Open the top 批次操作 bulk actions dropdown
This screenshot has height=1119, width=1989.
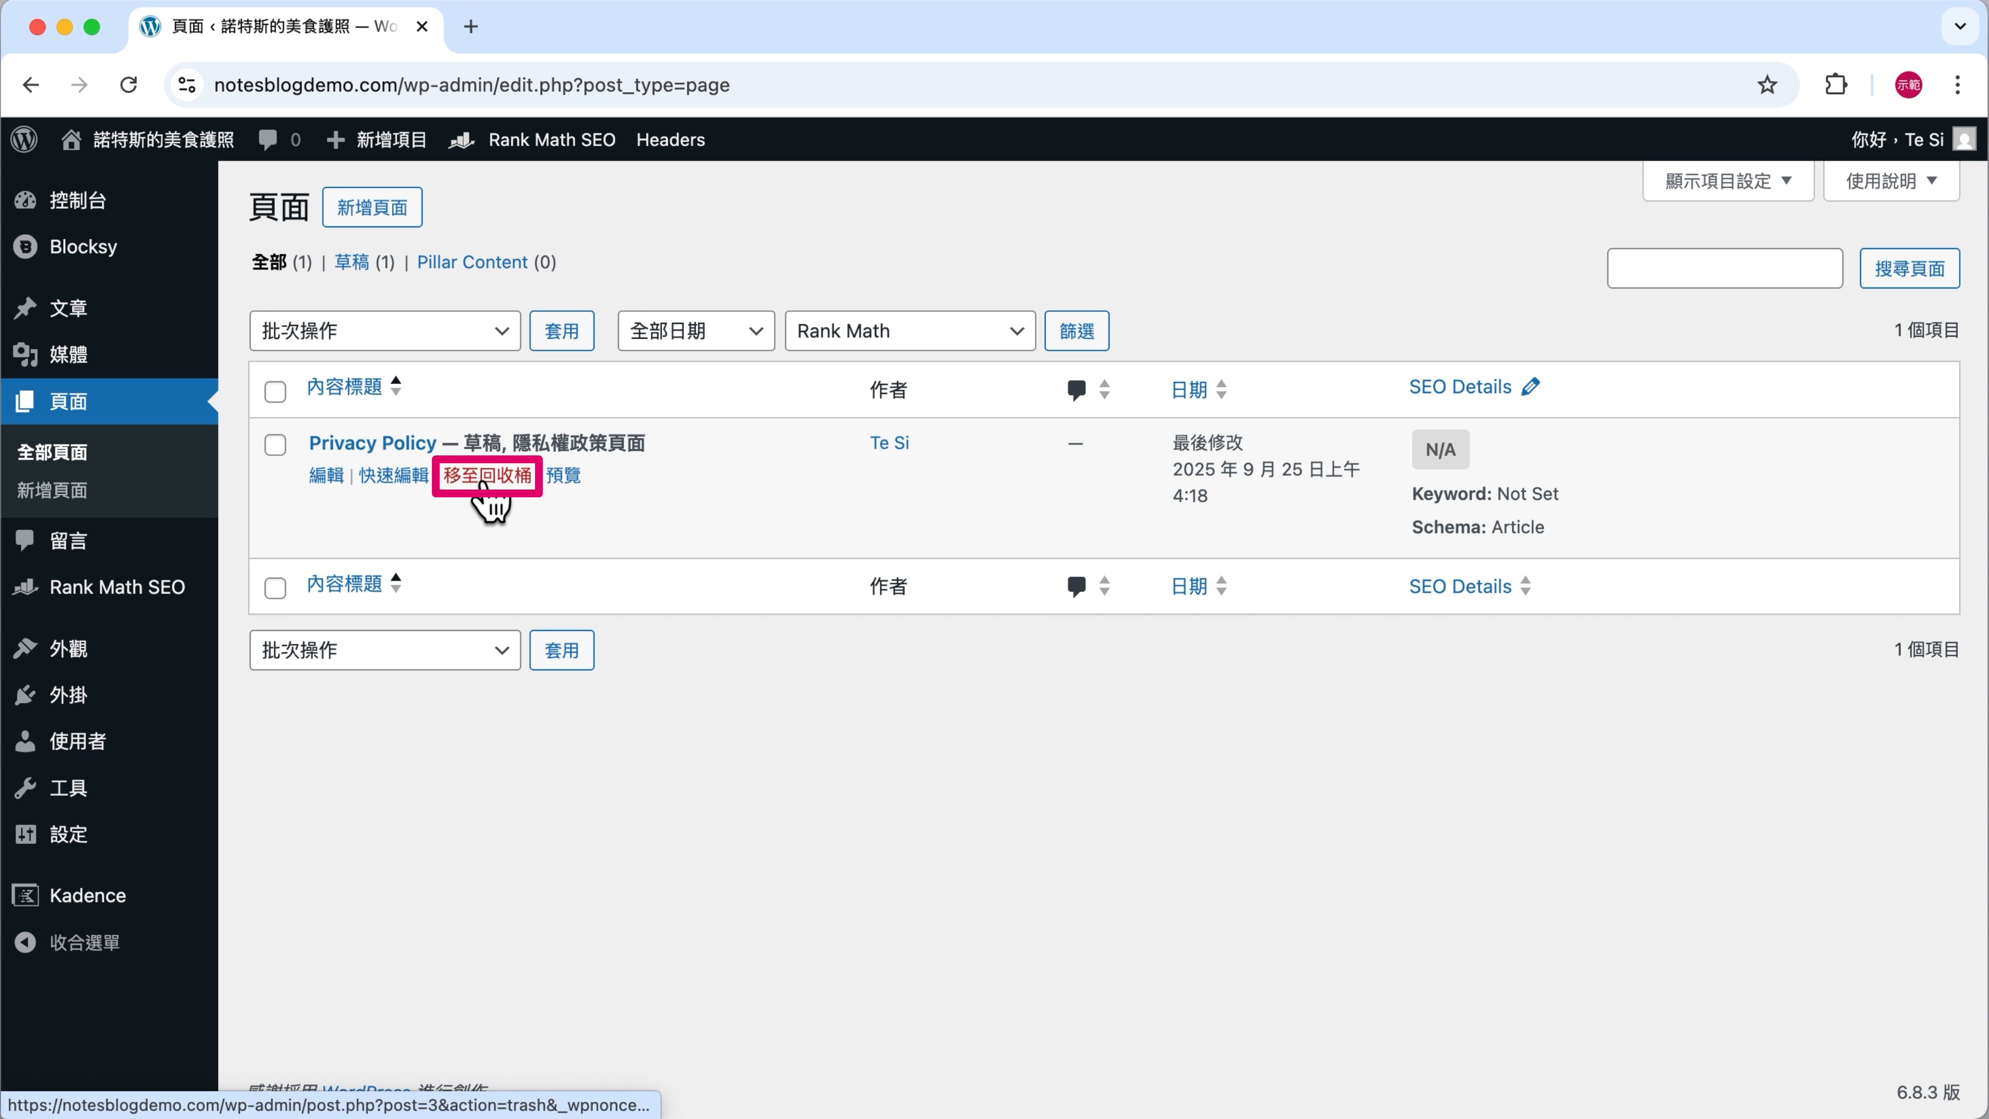coord(384,332)
